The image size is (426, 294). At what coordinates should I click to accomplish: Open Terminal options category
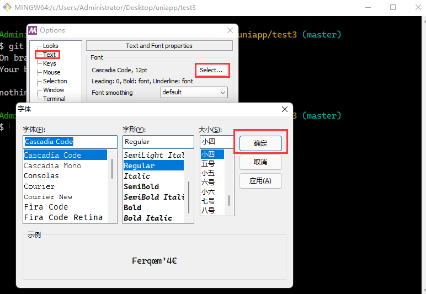click(x=54, y=99)
